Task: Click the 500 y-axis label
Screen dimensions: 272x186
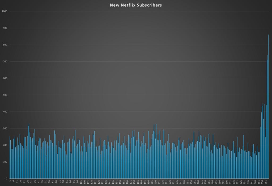Action: click(5, 95)
